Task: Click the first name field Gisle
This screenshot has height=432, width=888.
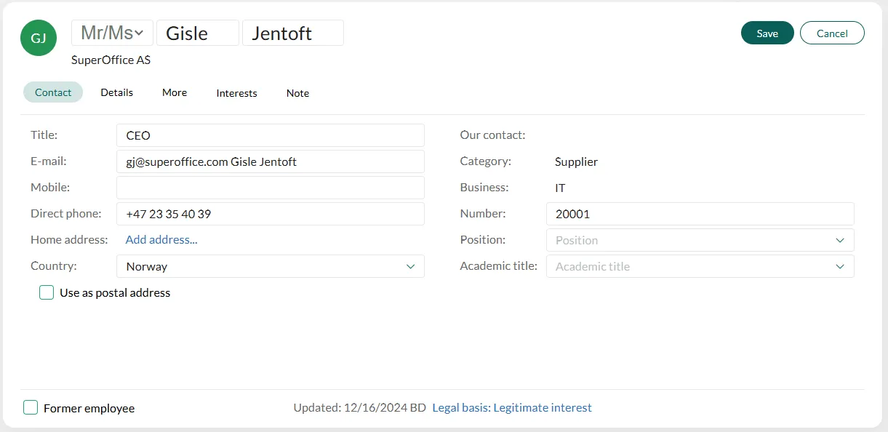Action: 197,33
